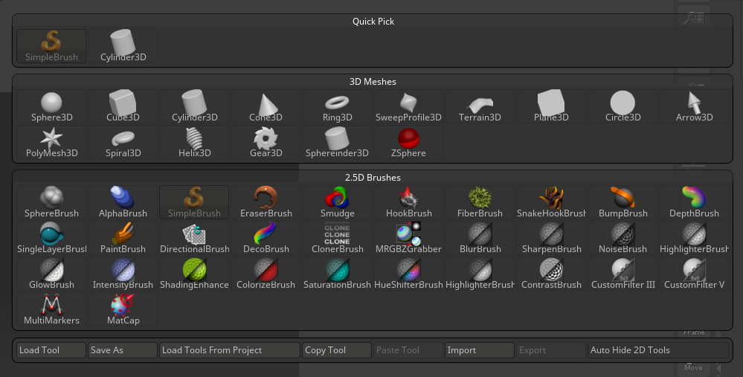Viewport: 743px width, 377px height.
Task: Select the Sphere3D mesh tool
Action: point(51,107)
